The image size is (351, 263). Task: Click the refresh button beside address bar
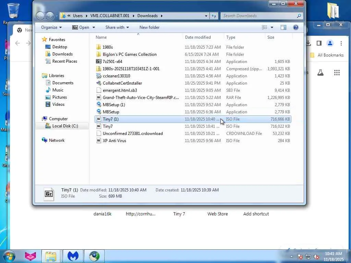tap(214, 16)
